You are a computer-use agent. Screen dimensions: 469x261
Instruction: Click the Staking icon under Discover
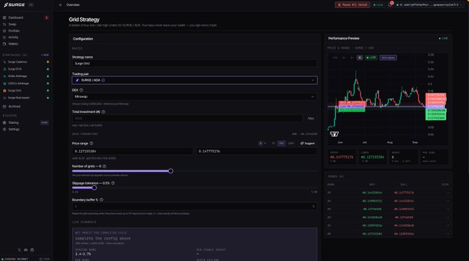(5, 123)
